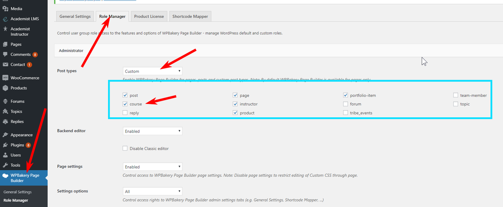Enable the Disable Classic editor checkbox
The height and width of the screenshot is (207, 503).
tap(125, 149)
